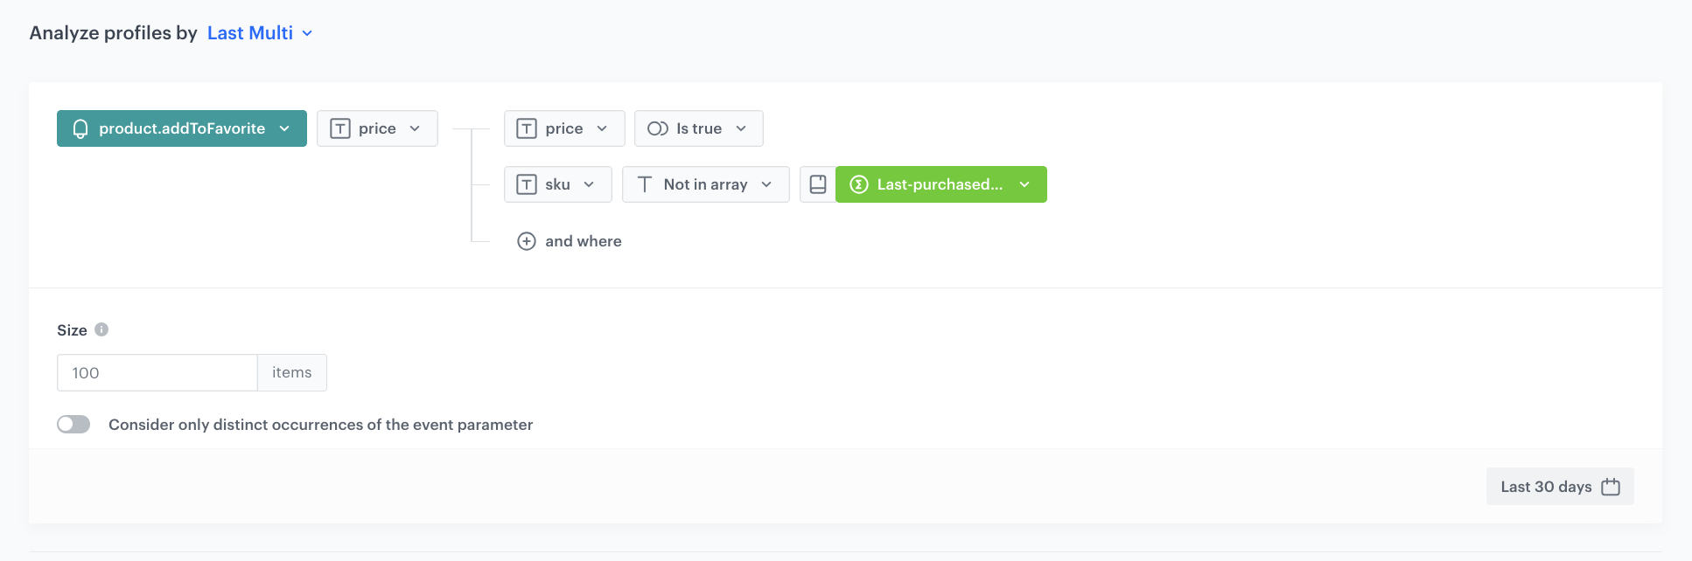Click the Size info icon
Image resolution: width=1692 pixels, height=561 pixels.
101,329
